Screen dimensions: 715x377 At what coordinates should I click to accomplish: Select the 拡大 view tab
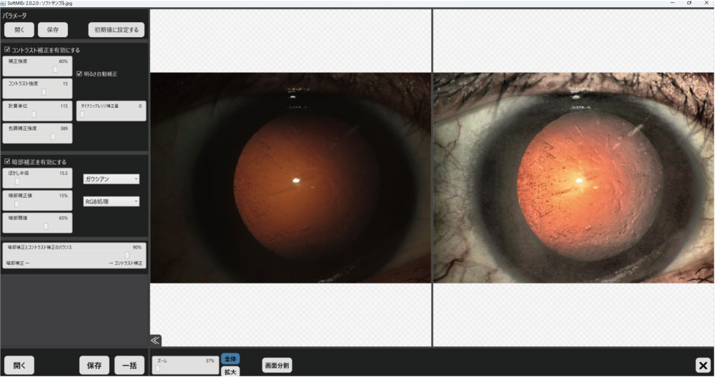pos(230,371)
